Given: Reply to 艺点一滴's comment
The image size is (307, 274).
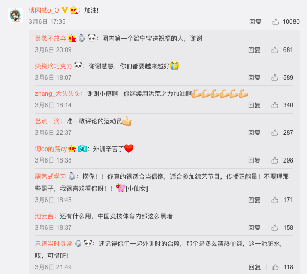Looking at the screenshot, I should click(x=254, y=133).
